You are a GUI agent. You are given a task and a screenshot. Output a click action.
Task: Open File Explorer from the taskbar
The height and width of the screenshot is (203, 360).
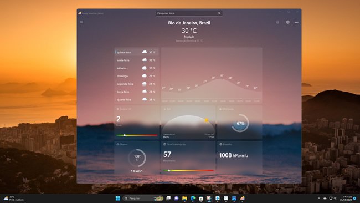pos(184,198)
